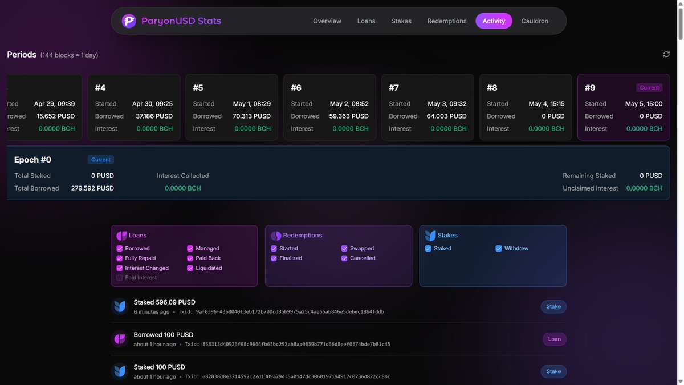Uncheck the Finalized redemptions filter

pyautogui.click(x=274, y=258)
